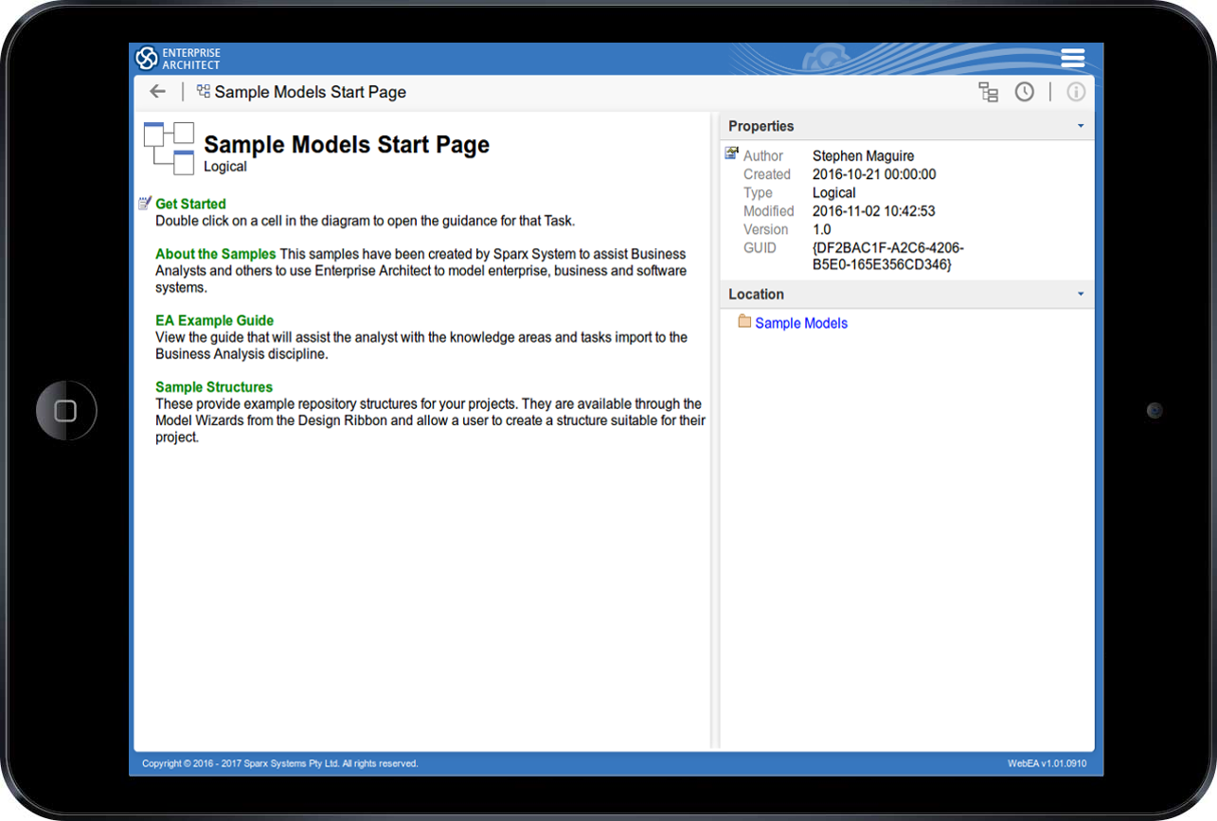Open the Get Started link
1217x821 pixels.
point(190,204)
